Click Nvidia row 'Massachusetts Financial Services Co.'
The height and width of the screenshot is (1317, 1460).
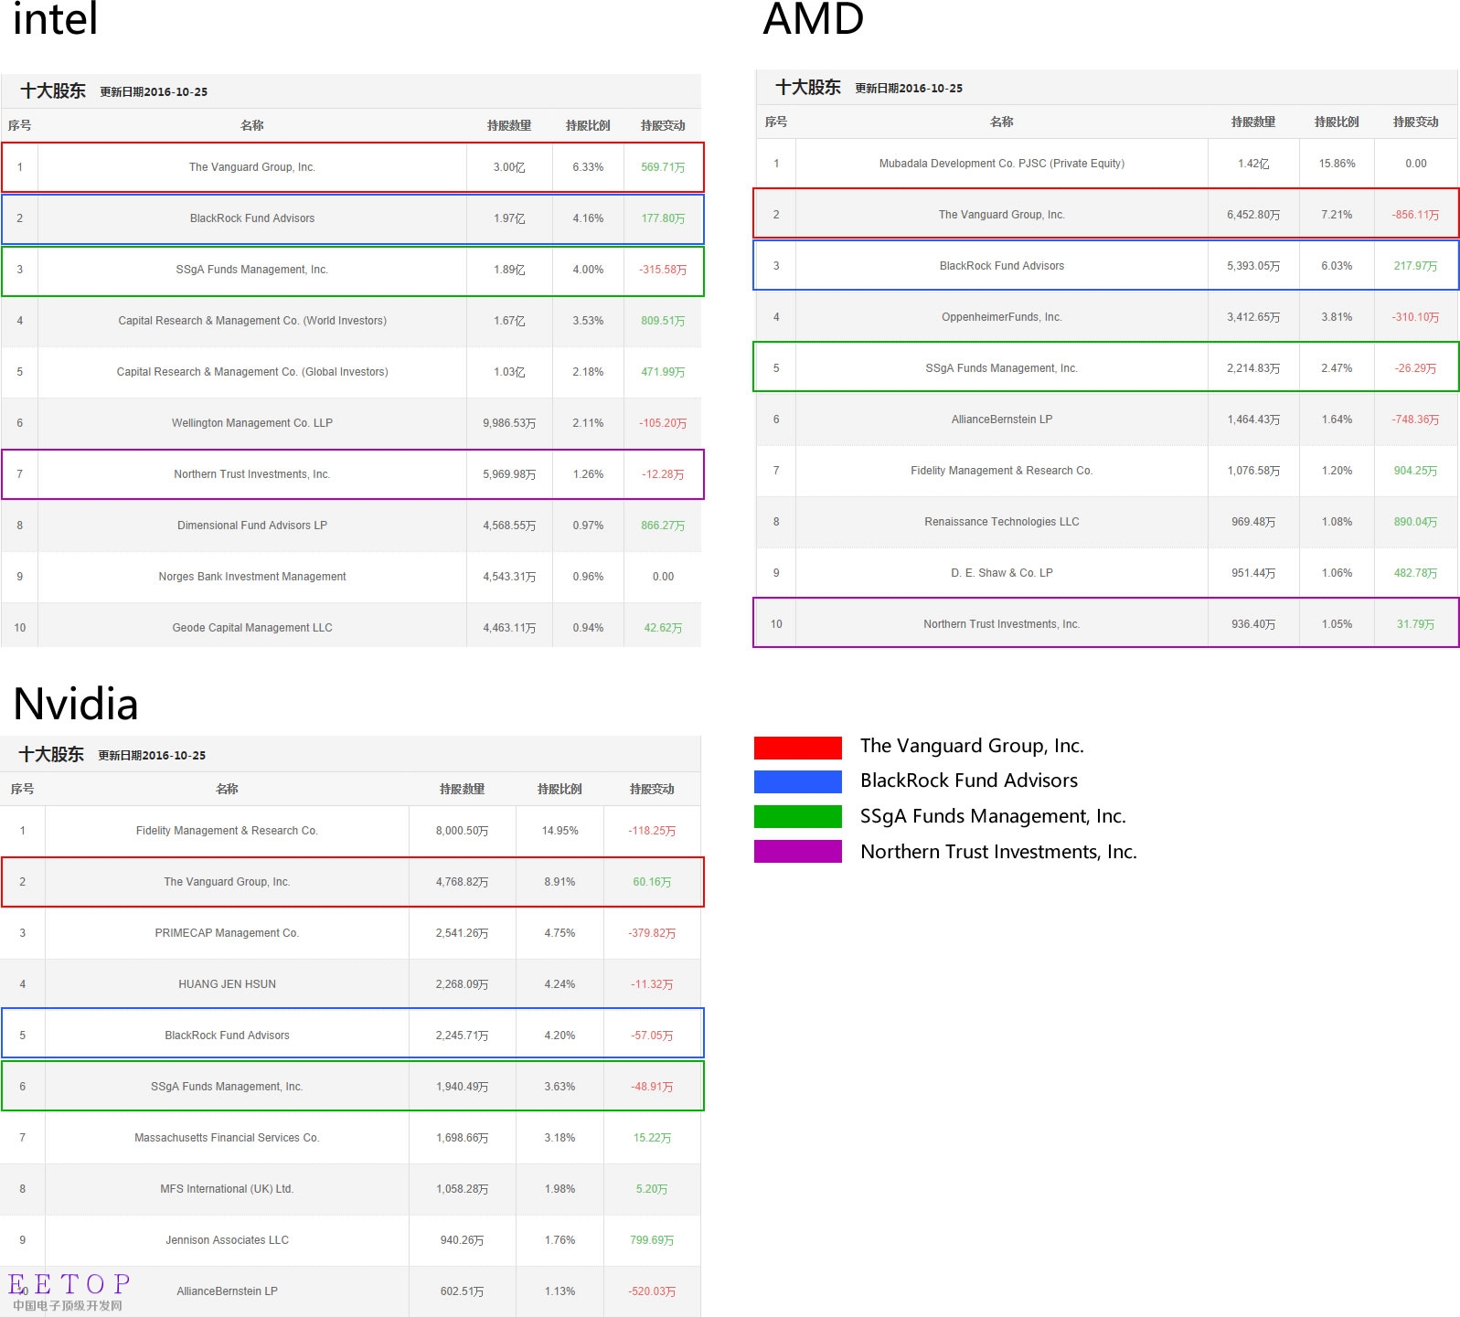tap(351, 1138)
